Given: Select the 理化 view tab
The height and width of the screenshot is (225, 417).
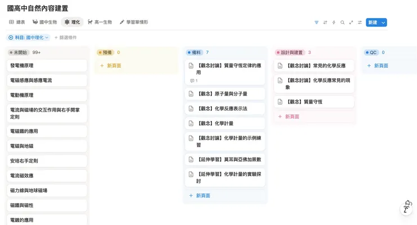Looking at the screenshot, I should [x=72, y=22].
